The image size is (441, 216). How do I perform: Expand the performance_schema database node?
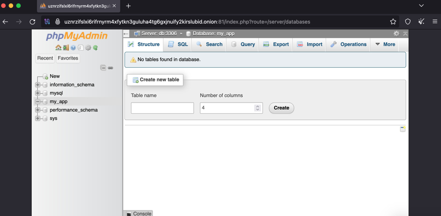pos(38,110)
